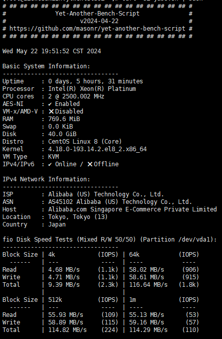Screen dimensions: 222x339
Task: Click the 1m Read value '55.13 MB/s'
Action: (x=147, y=315)
